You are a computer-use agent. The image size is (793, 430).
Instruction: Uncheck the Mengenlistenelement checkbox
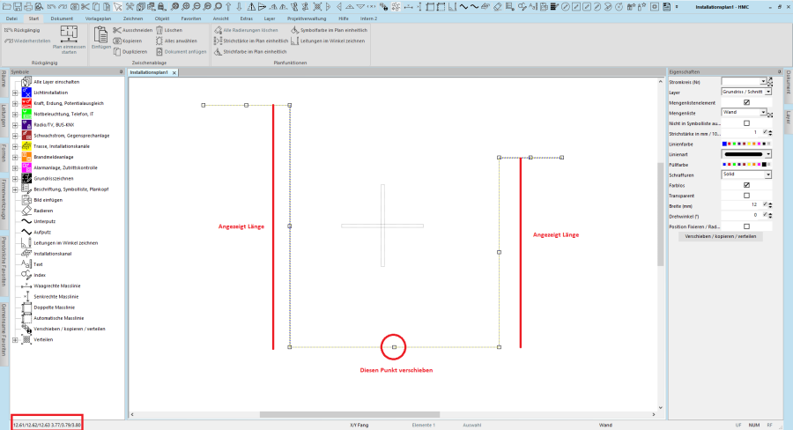pyautogui.click(x=746, y=102)
